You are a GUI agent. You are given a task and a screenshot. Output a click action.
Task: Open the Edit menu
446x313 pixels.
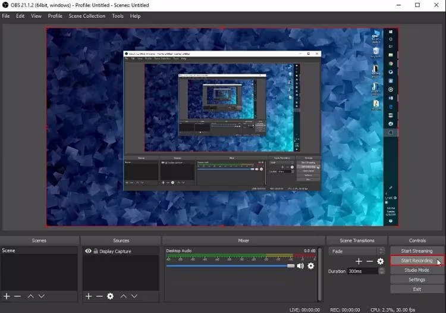pos(20,16)
